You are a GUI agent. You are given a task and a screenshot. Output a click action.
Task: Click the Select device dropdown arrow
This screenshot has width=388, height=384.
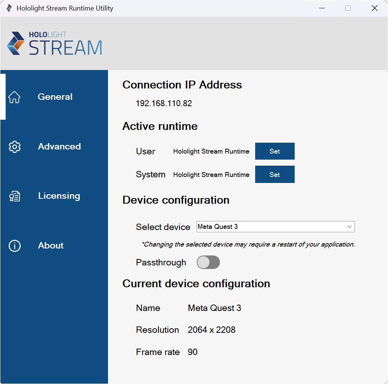click(349, 227)
